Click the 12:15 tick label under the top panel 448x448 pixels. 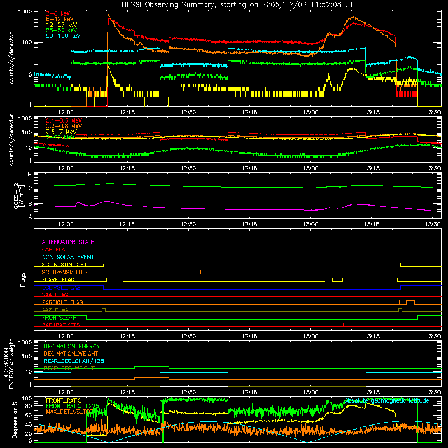coord(127,113)
